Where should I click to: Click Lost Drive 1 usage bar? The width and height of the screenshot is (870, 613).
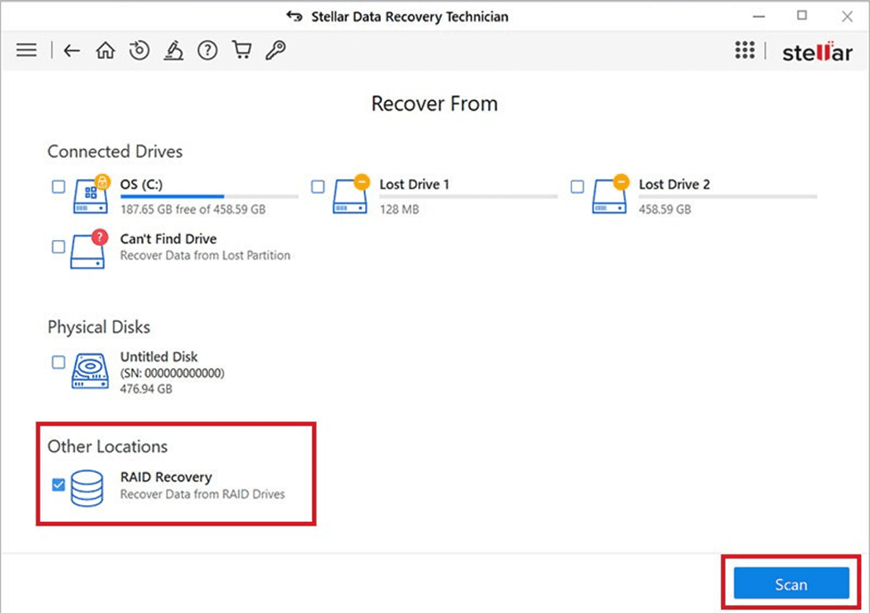click(468, 196)
